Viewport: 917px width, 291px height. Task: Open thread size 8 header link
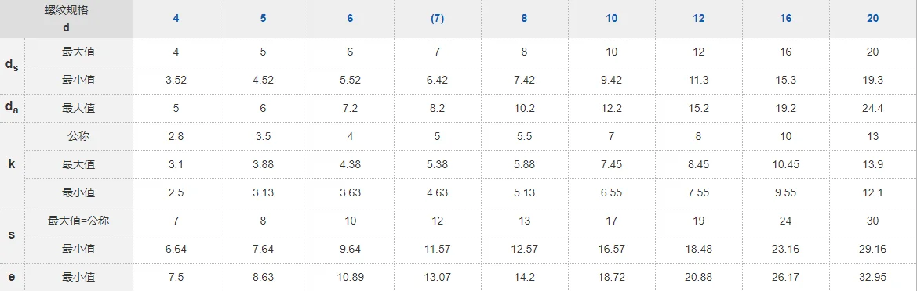(524, 19)
